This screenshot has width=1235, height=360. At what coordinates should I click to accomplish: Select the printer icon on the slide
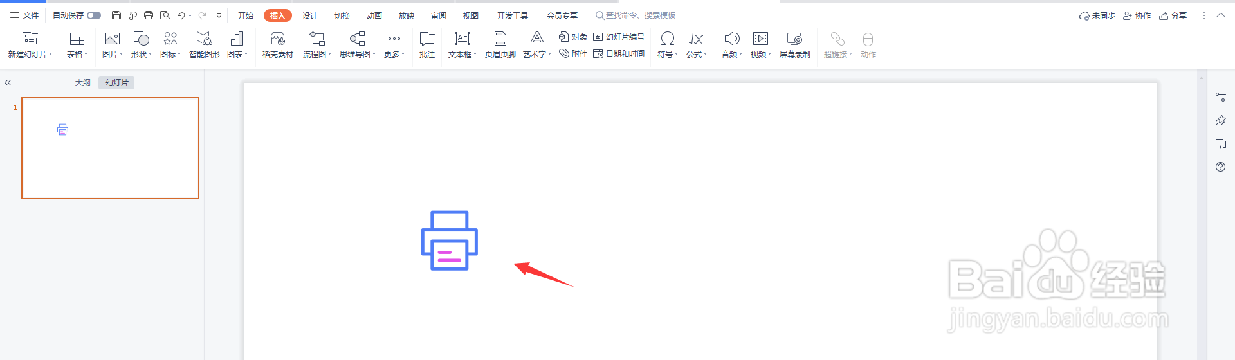tap(449, 240)
